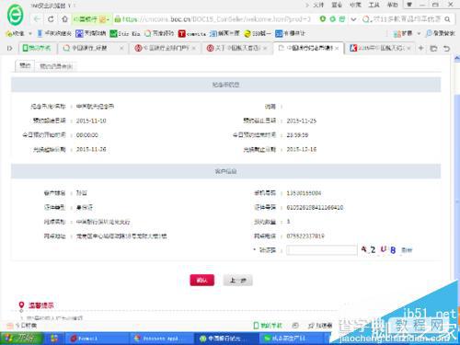
Task: Open the Favorites menu
Action: (355, 5)
